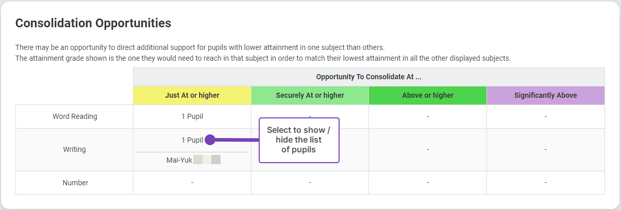Select the Writing row label
The image size is (621, 210).
tap(75, 149)
